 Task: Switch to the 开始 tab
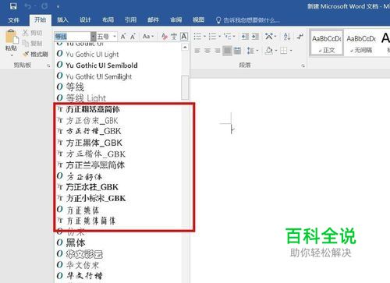(40, 19)
